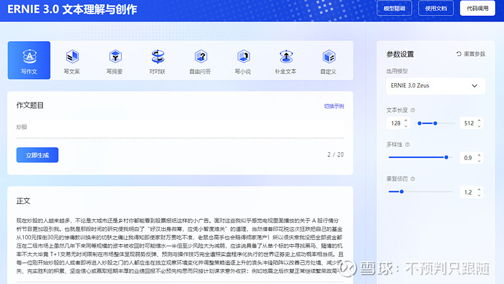Viewport: 504px width, 284px height.
Task: Open the ERNIE 3.0 Zeus model dropdown
Action: coord(435,86)
